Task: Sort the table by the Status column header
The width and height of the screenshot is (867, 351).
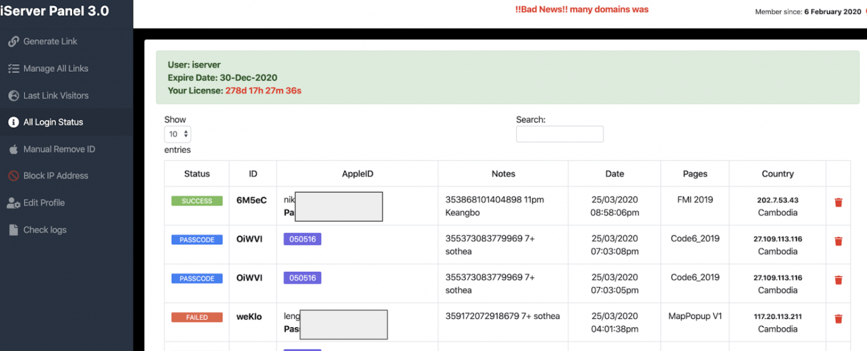Action: tap(197, 174)
